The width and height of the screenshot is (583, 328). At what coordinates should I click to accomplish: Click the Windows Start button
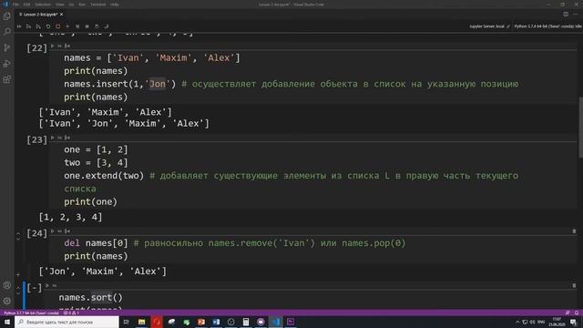click(x=7, y=322)
